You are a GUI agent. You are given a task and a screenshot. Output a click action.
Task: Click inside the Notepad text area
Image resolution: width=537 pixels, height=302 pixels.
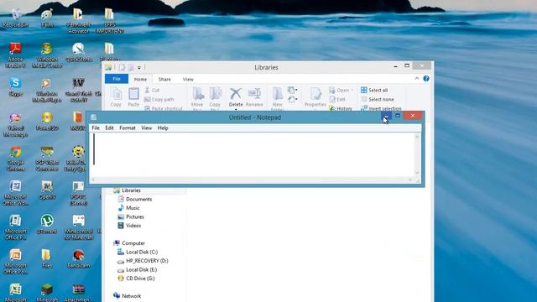252,154
